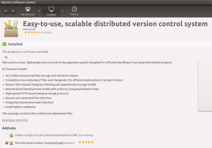Click 'Clients scripts for CIA commit notification' label
The width and height of the screenshot is (212, 148).
pos(54,135)
